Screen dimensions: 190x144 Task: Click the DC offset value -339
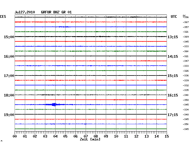[x=186, y=80]
